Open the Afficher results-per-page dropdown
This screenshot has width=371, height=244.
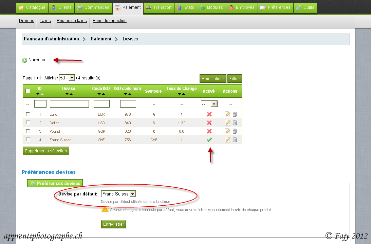tap(67, 78)
